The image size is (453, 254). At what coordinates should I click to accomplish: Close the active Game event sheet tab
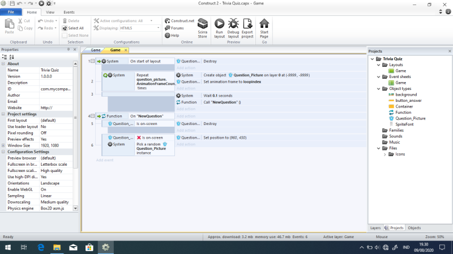tap(126, 50)
